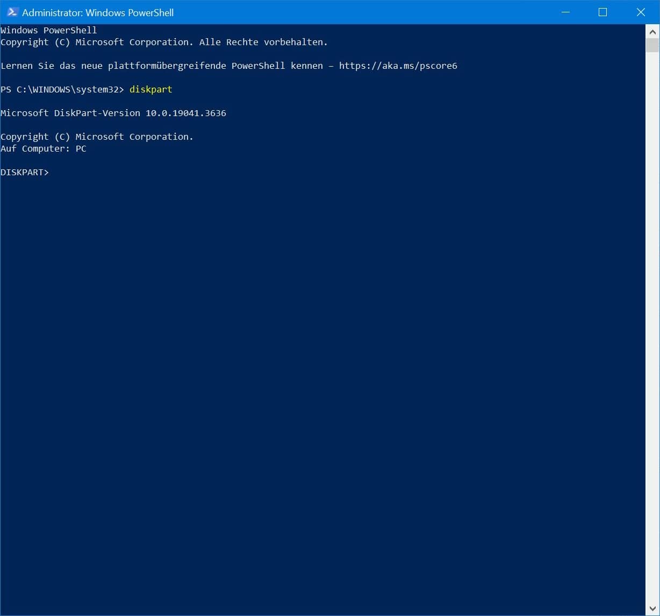This screenshot has width=660, height=616.
Task: Click the window title 'Administrator: Windows PowerShell'
Action: [98, 12]
